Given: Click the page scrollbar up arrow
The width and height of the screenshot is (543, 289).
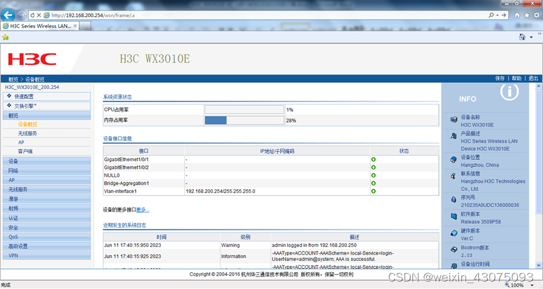Looking at the screenshot, I should coord(539,86).
